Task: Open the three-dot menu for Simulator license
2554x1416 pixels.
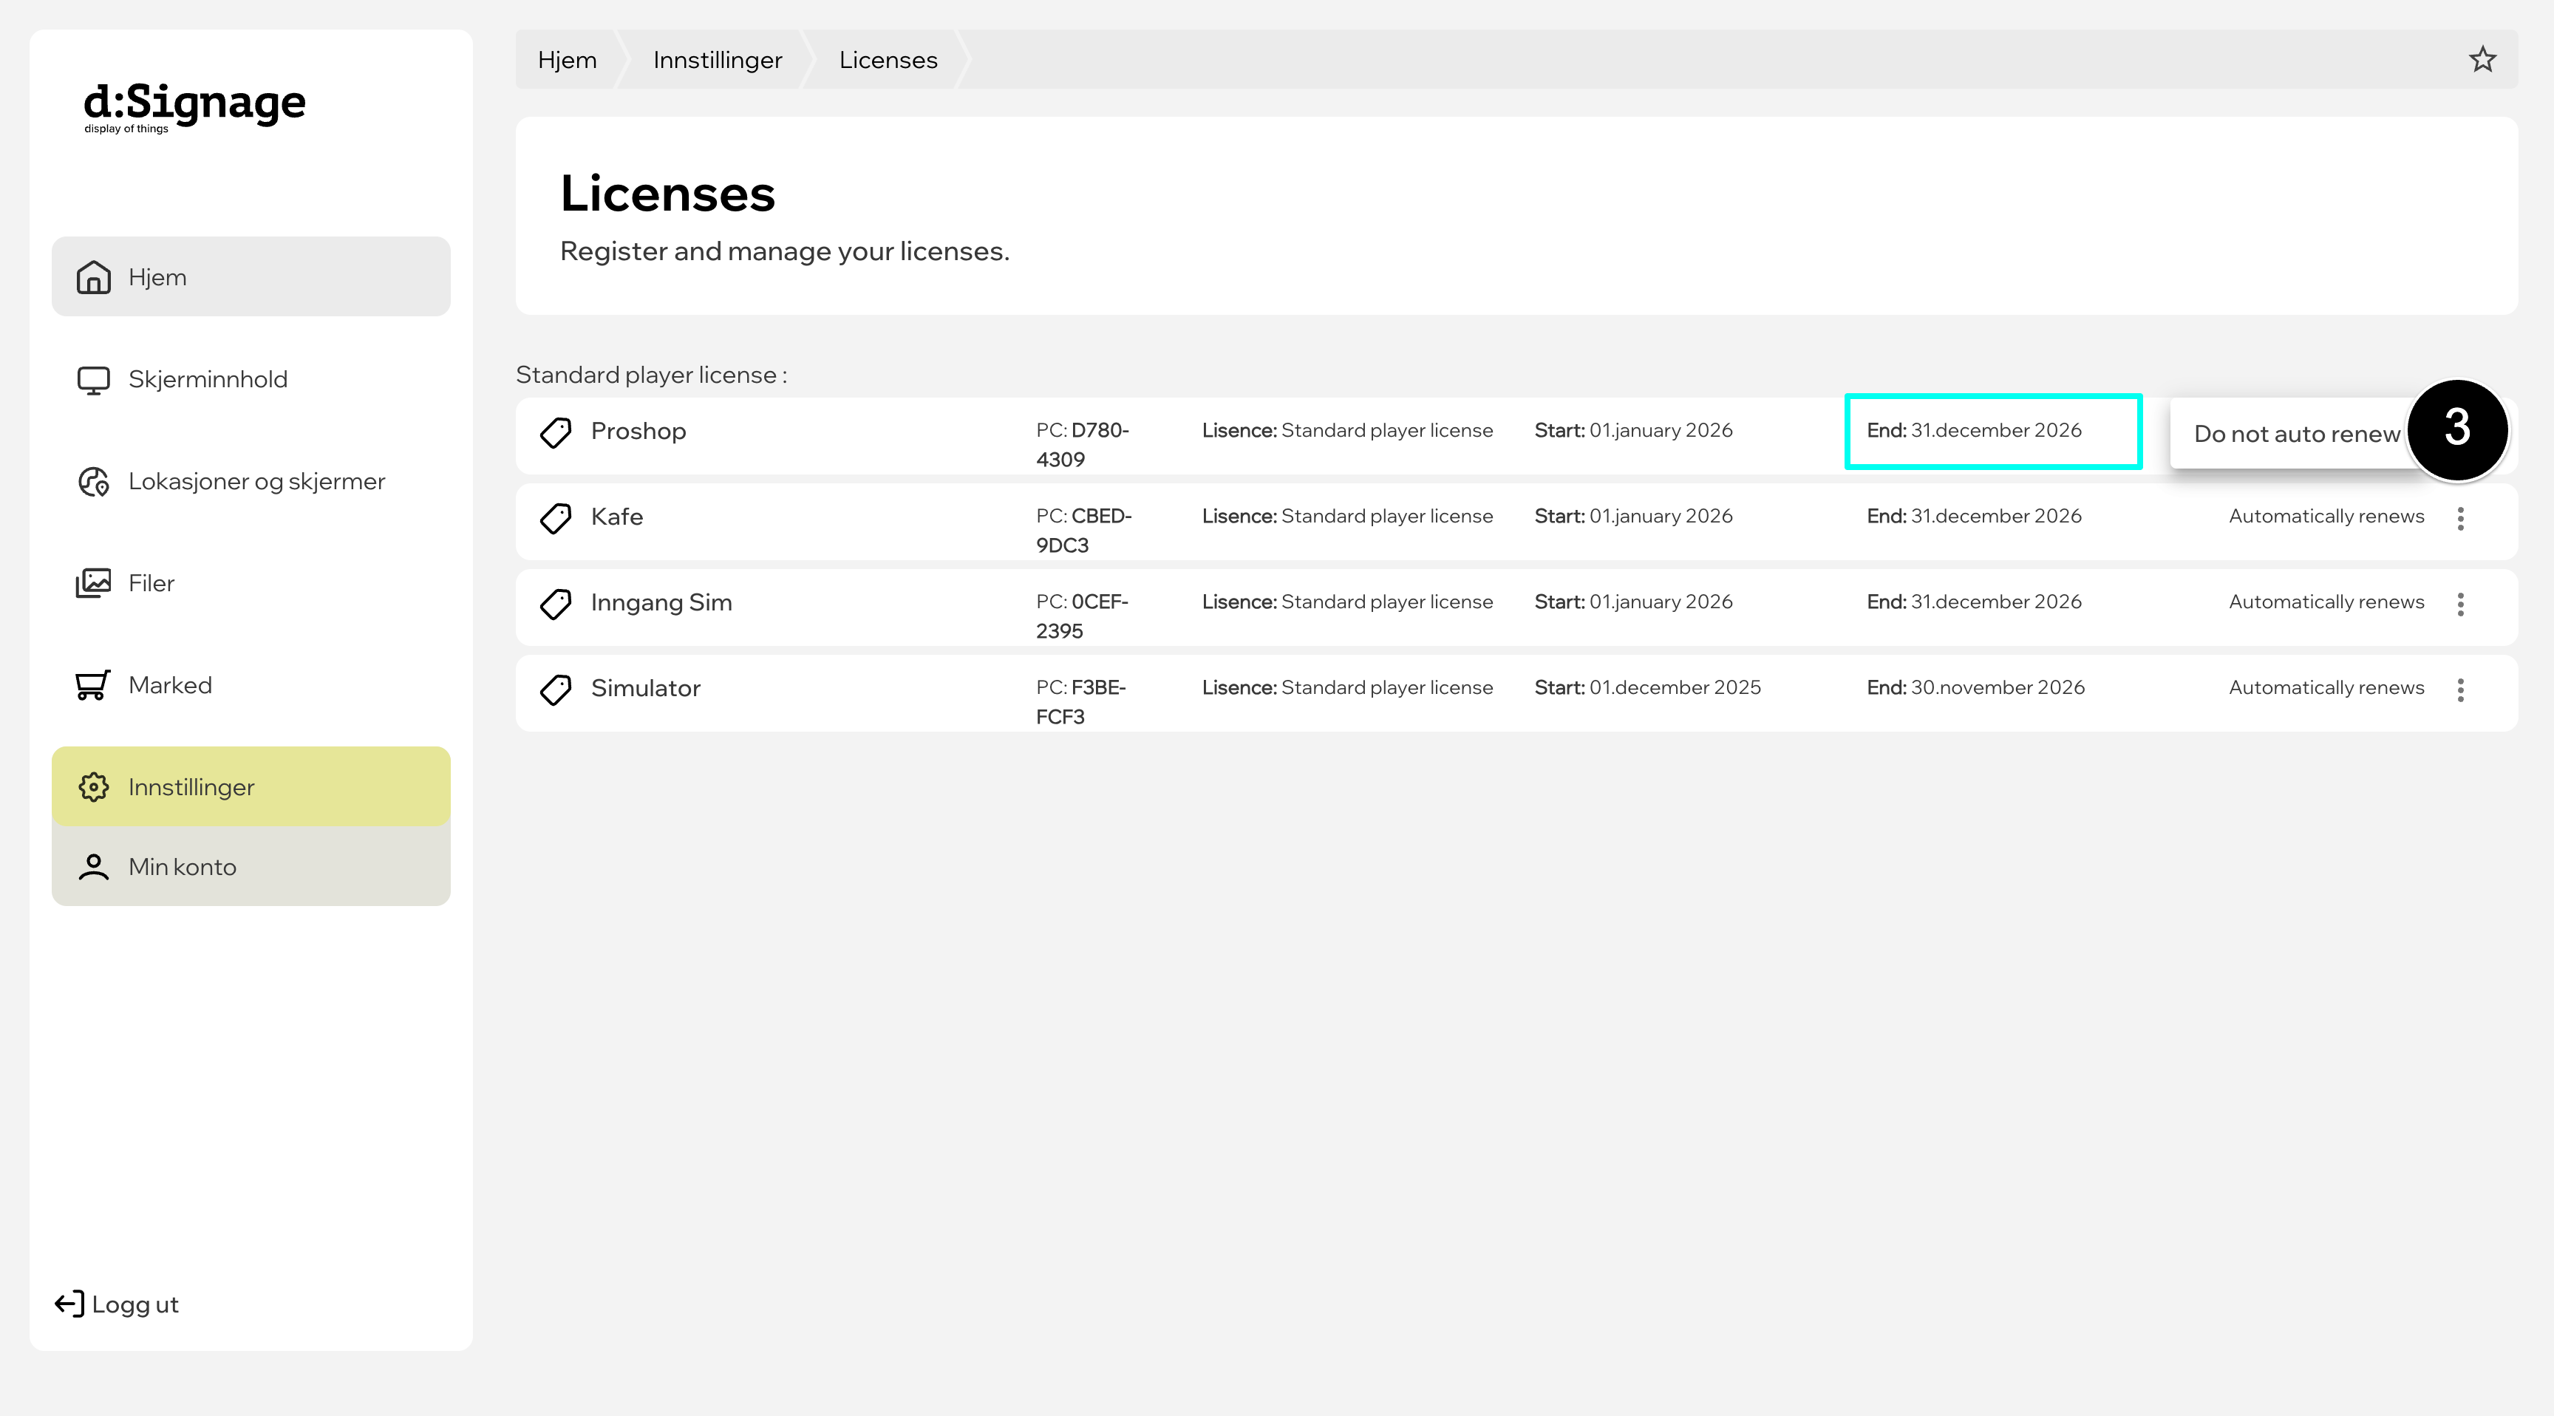Action: pos(2461,690)
